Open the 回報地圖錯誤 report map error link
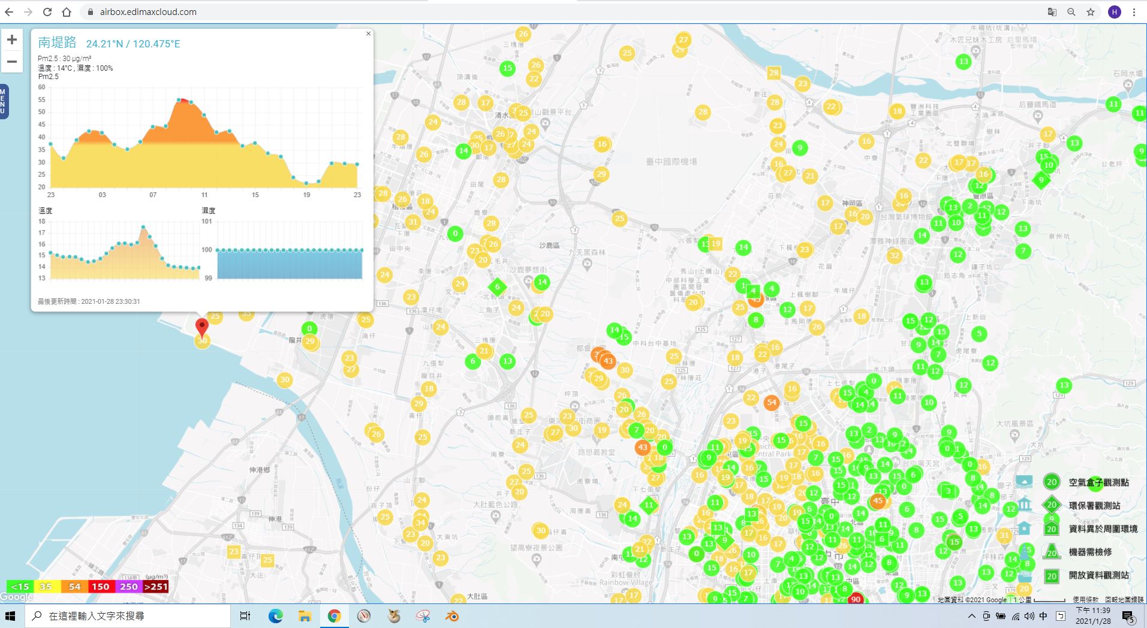Image resolution: width=1147 pixels, height=628 pixels. click(x=1124, y=599)
